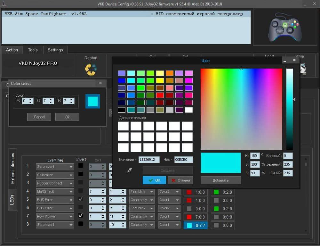Click the cyan 0:7:7 color cell
The width and height of the screenshot is (320, 246).
(x=196, y=226)
